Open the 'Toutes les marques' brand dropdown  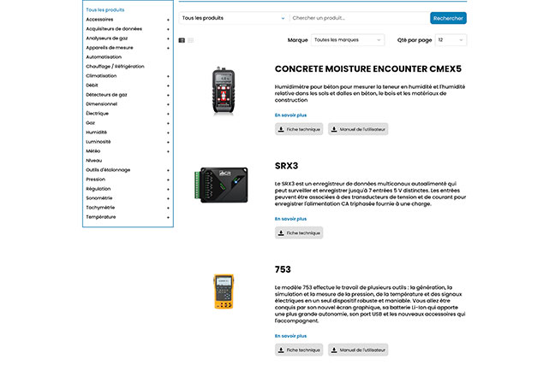click(x=348, y=40)
